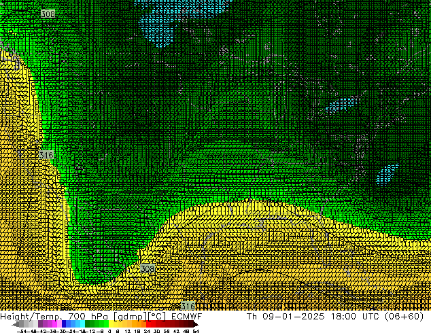Click the '(06+60)' forecast offset text
This screenshot has height=333, width=431.
pyautogui.click(x=404, y=316)
